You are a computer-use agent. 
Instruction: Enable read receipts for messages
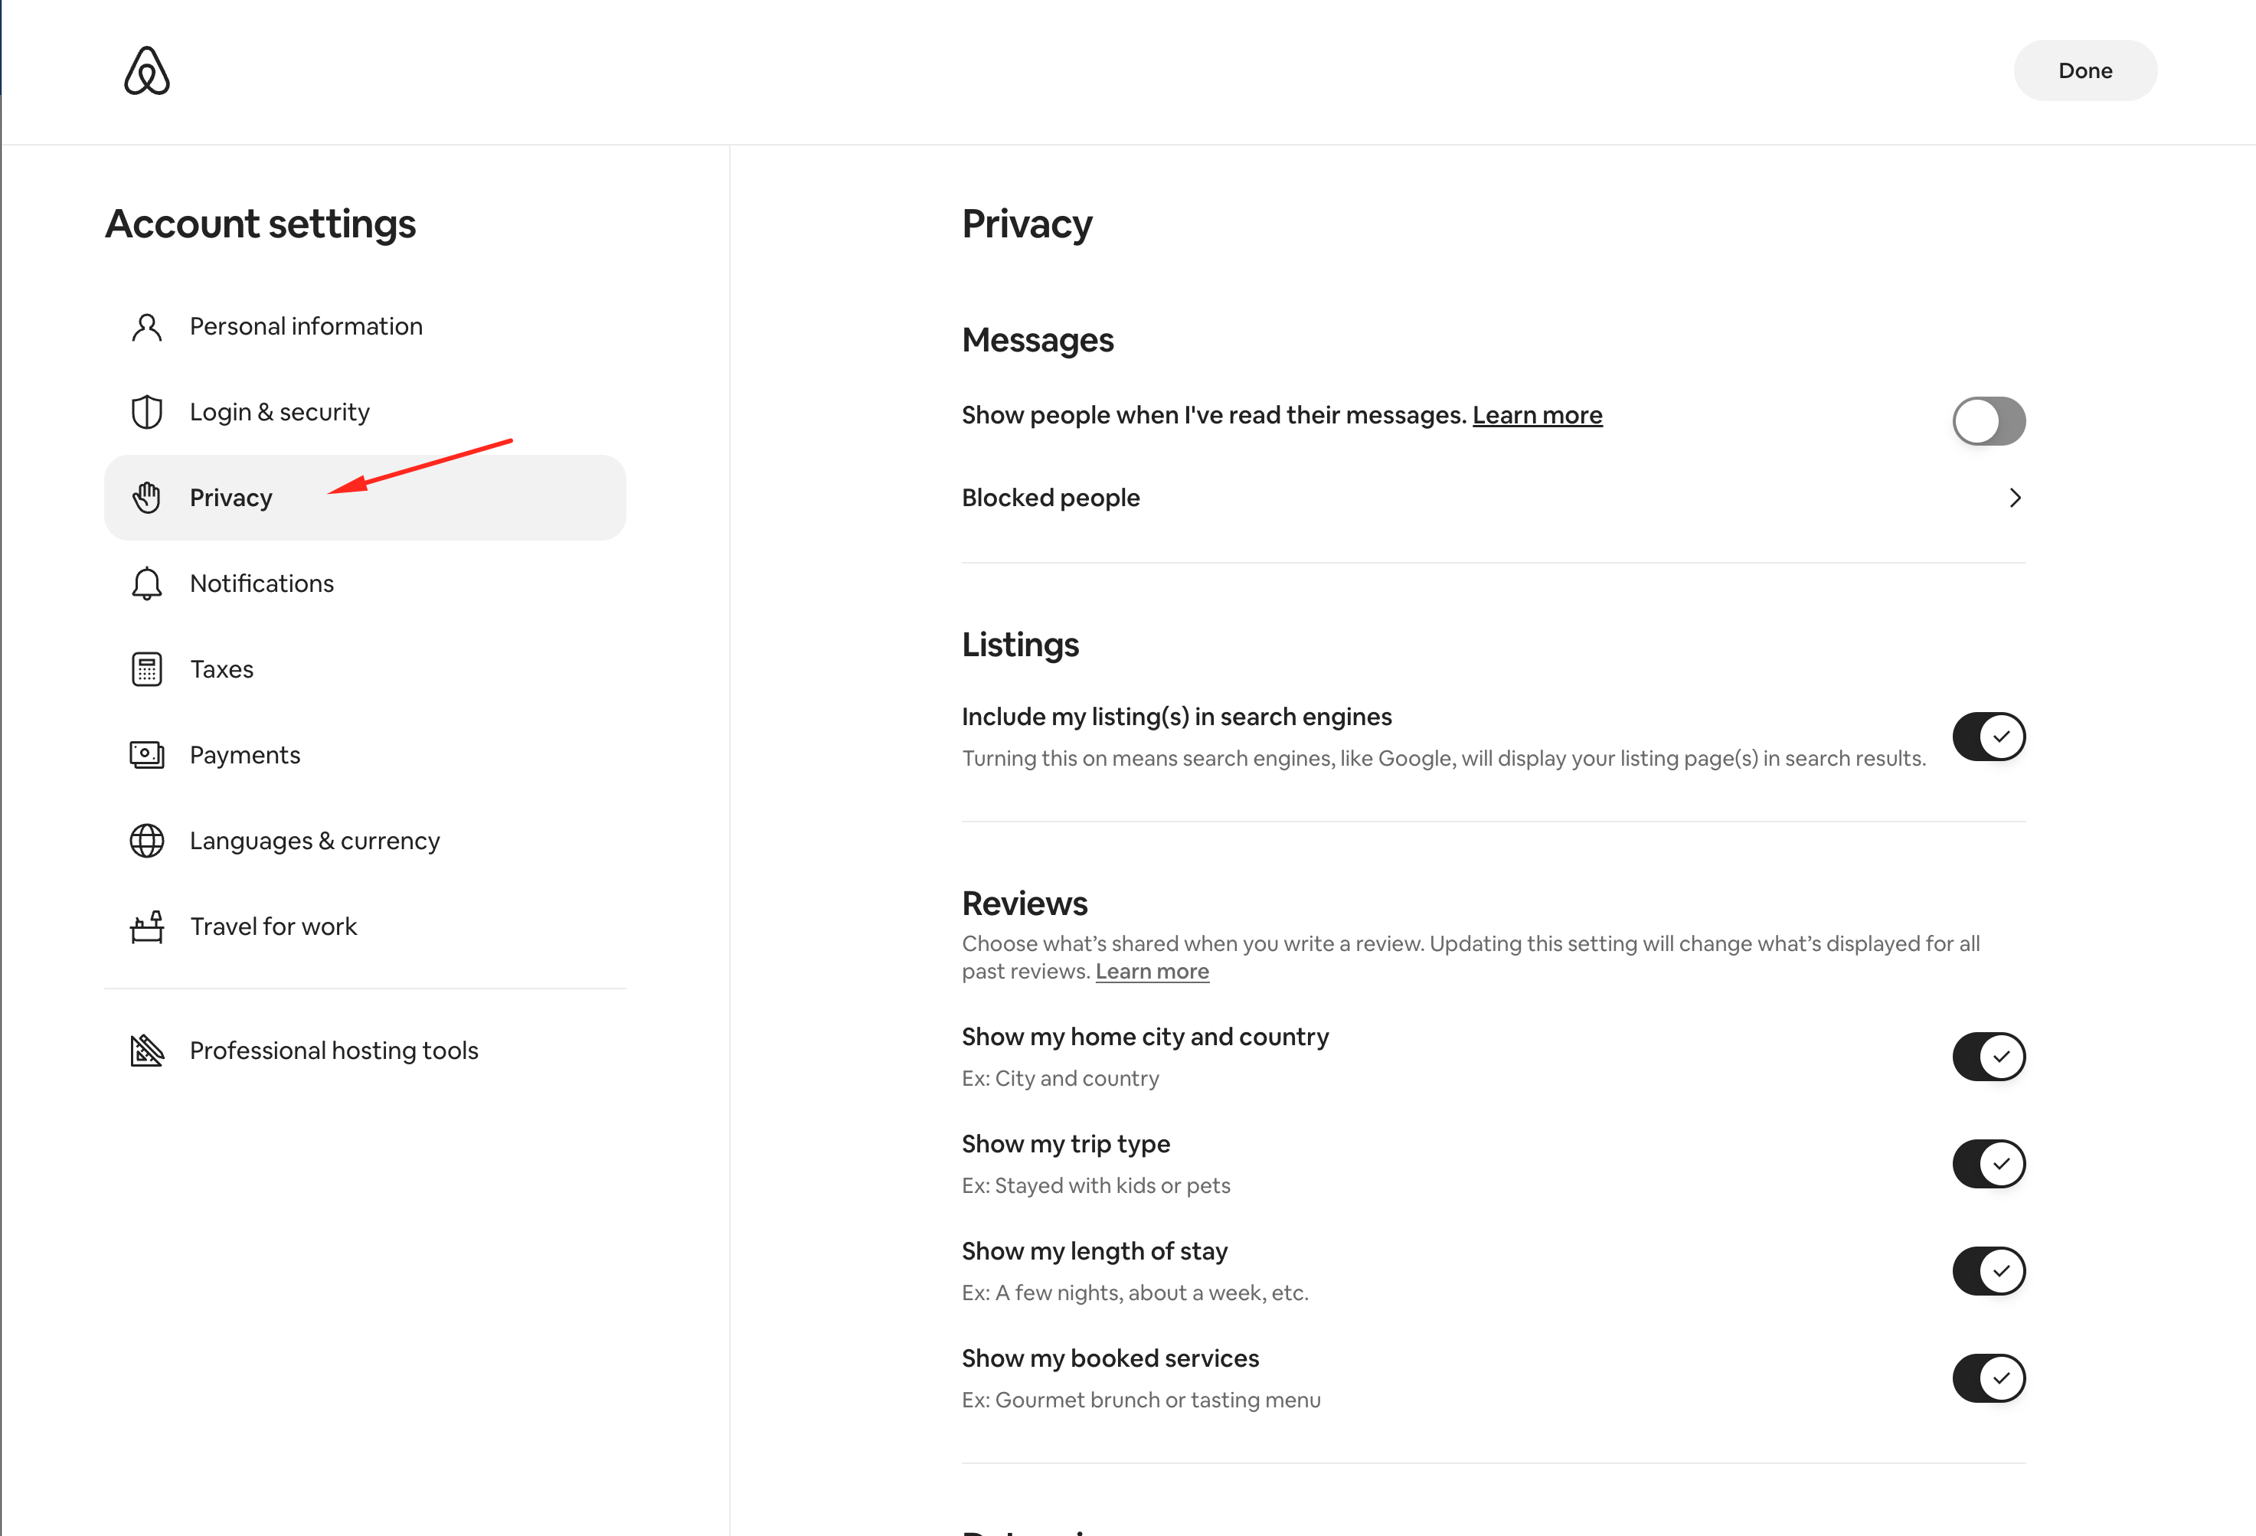tap(1988, 420)
